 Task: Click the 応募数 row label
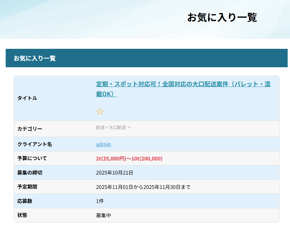(25, 201)
